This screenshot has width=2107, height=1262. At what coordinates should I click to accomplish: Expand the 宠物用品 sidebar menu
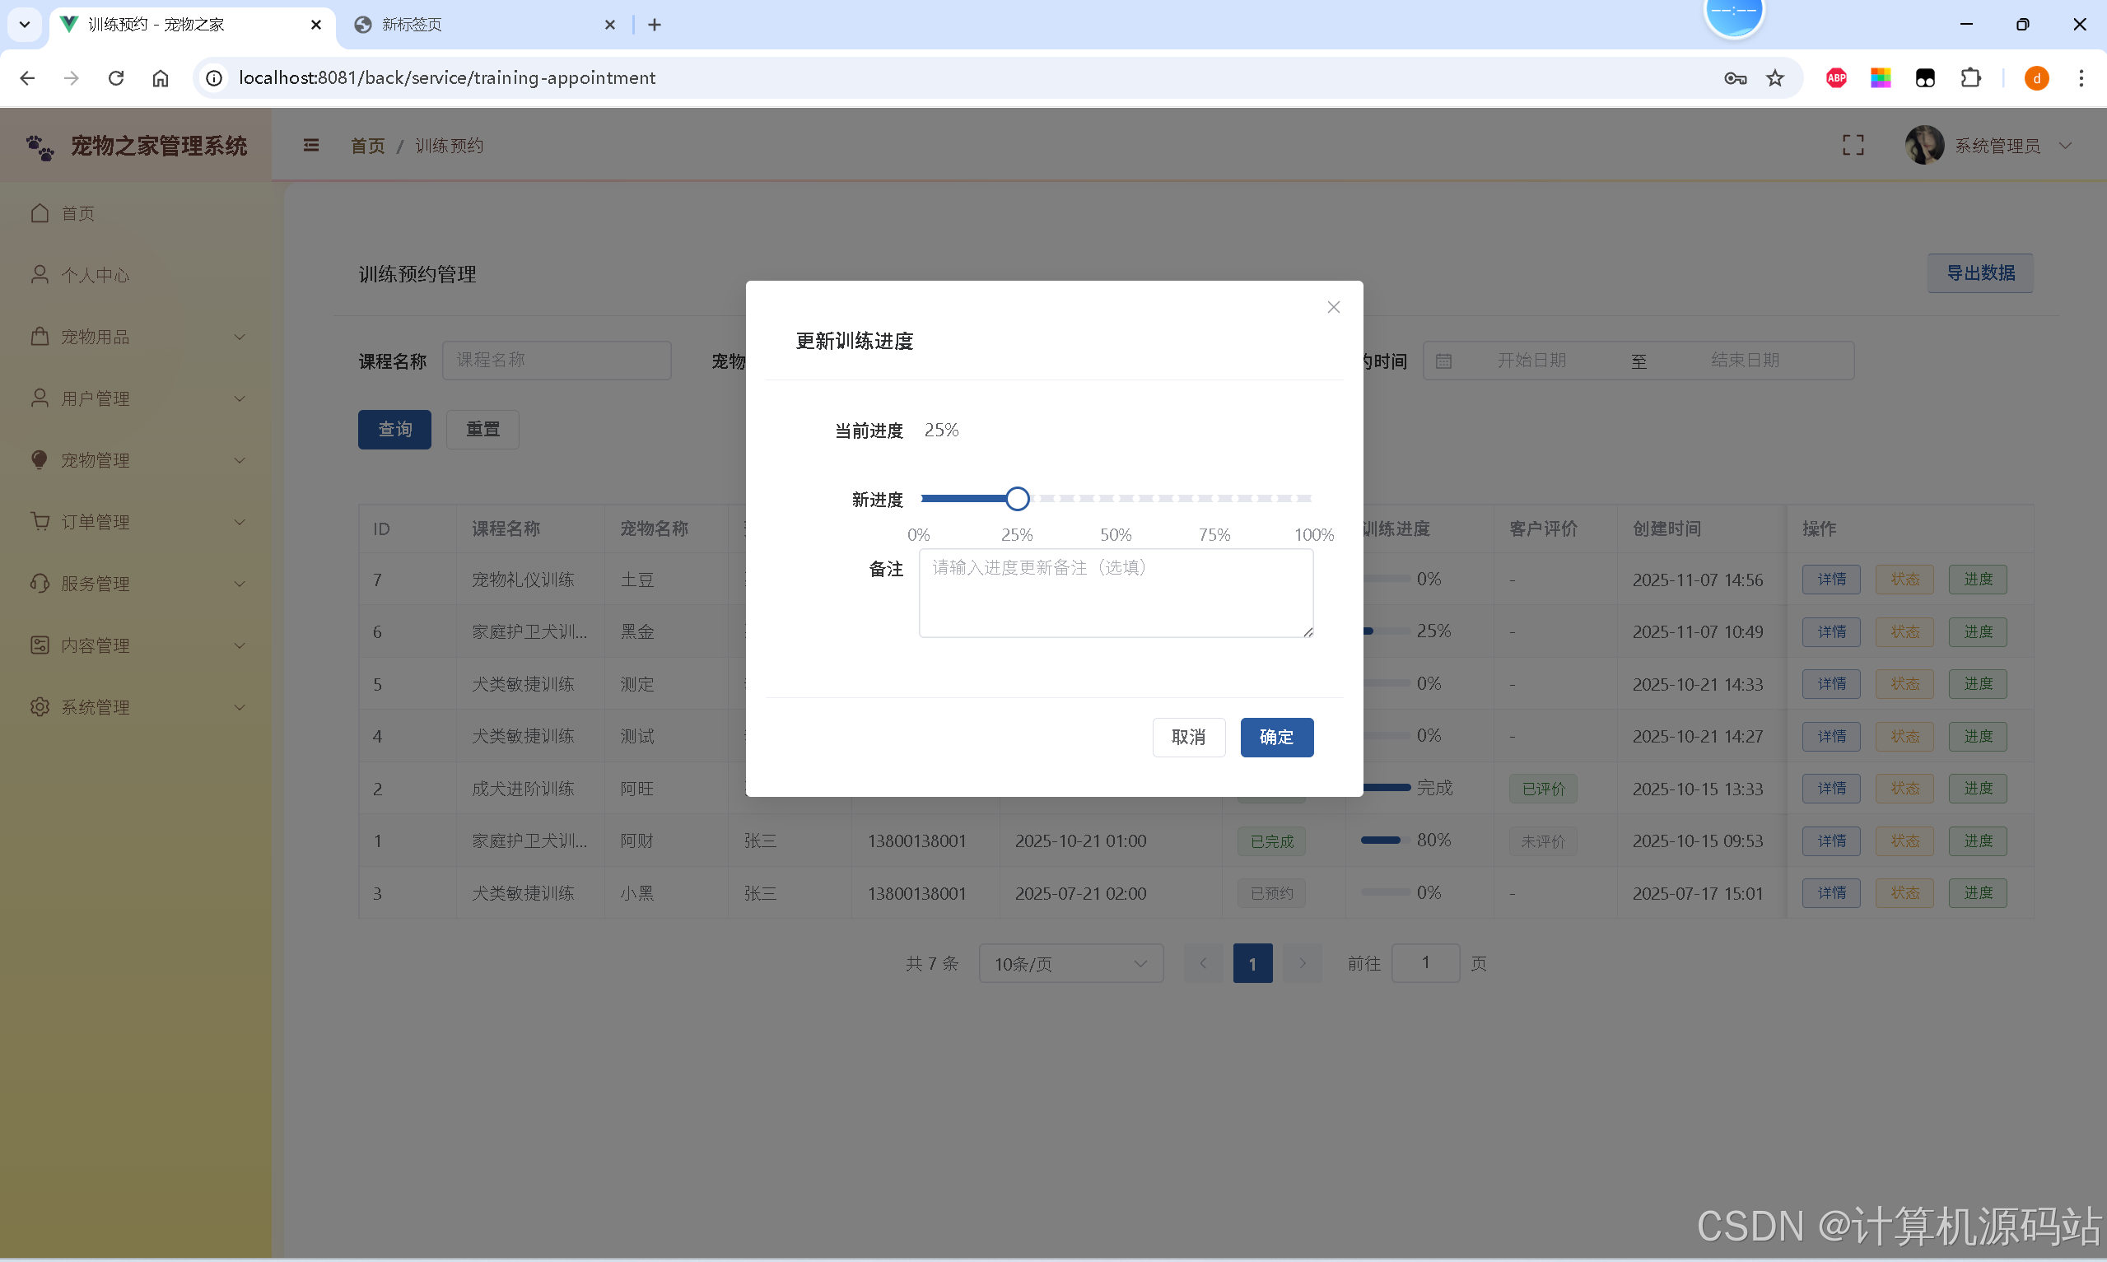click(136, 337)
